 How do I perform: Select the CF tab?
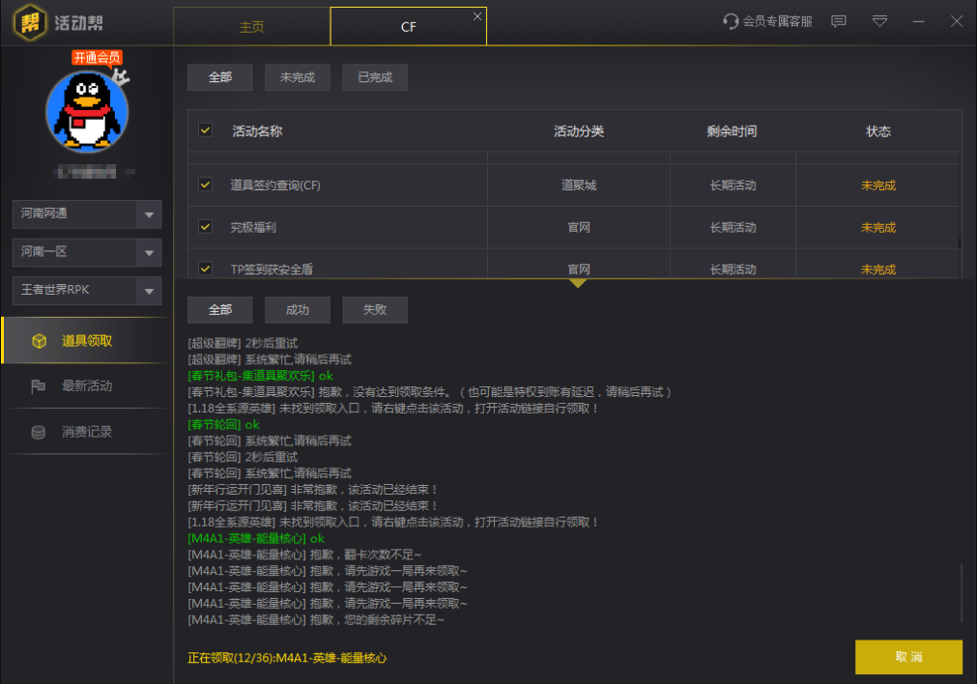[x=408, y=27]
